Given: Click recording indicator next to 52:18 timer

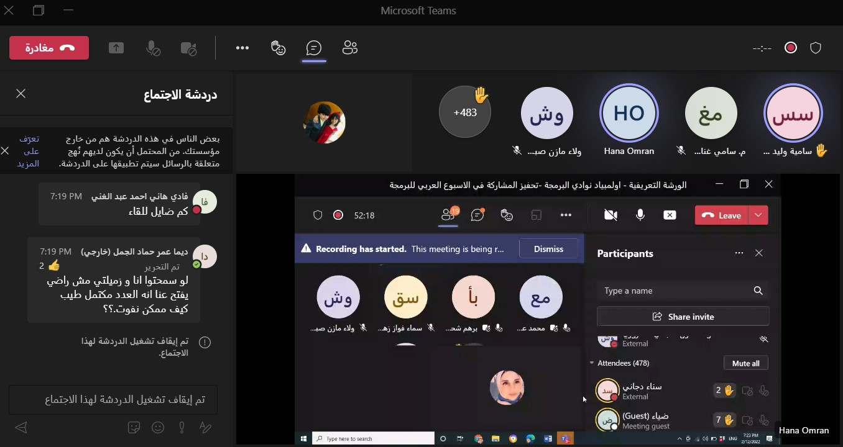Looking at the screenshot, I should coord(338,215).
